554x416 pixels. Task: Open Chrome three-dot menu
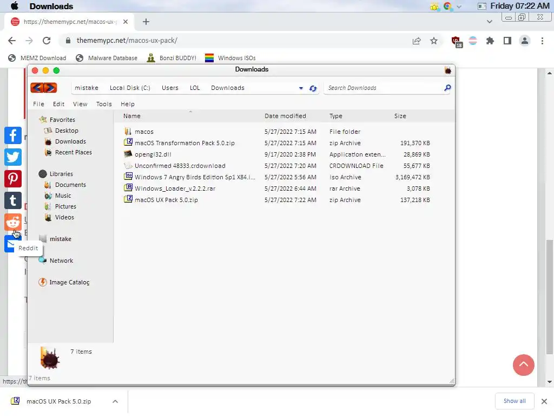[542, 41]
